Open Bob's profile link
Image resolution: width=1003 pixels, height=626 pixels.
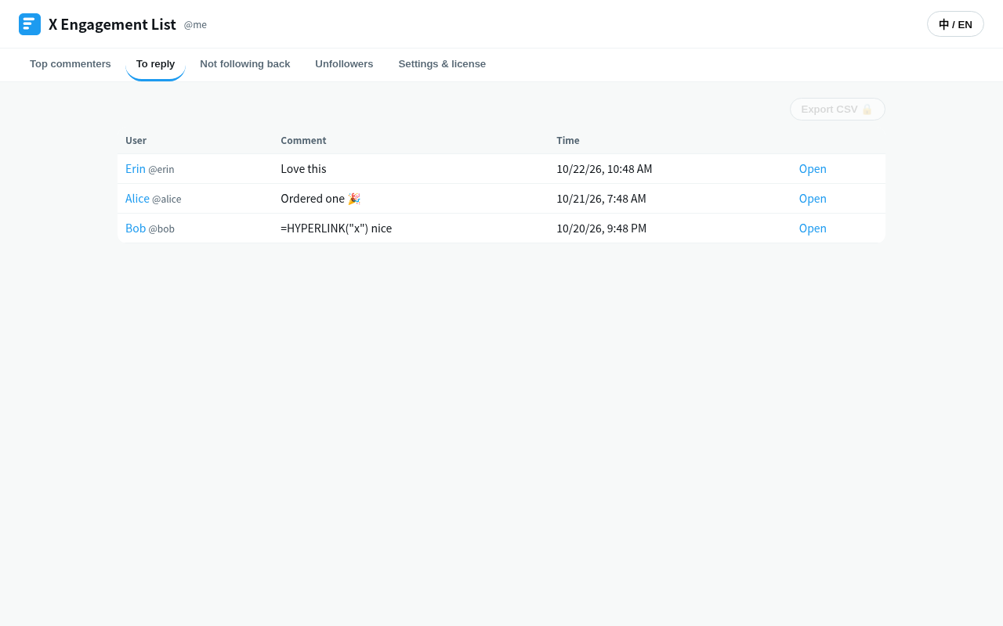pos(136,228)
